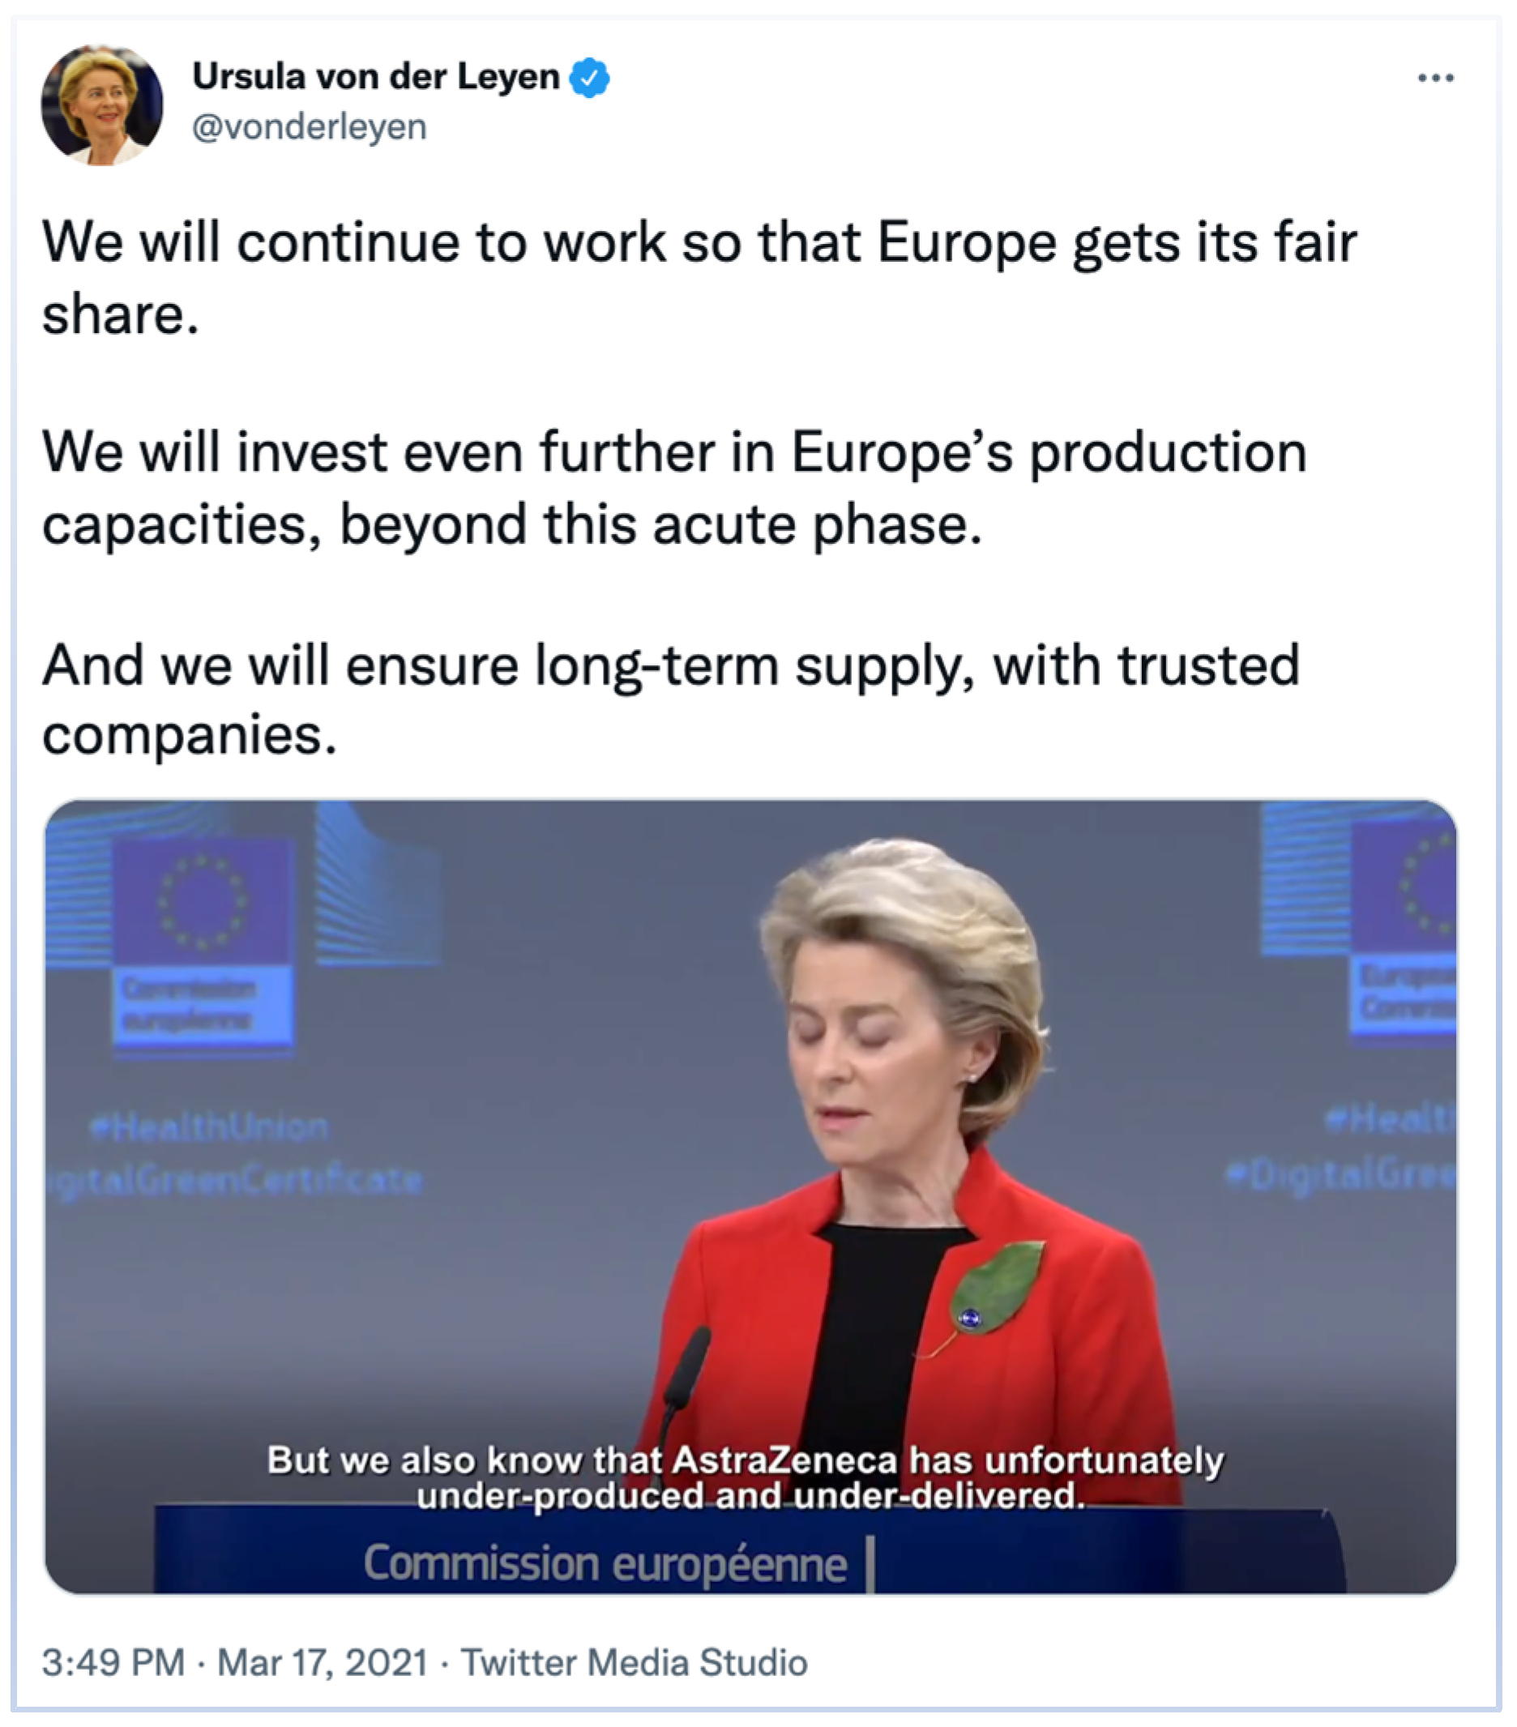Click the @vonderleyen handle
Image resolution: width=1517 pixels, height=1727 pixels.
tap(309, 127)
